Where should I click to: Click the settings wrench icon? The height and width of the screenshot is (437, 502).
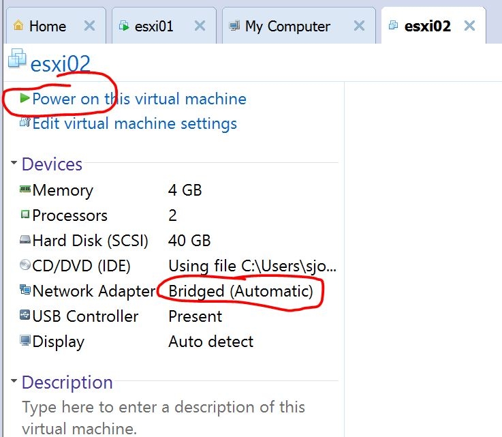click(25, 122)
